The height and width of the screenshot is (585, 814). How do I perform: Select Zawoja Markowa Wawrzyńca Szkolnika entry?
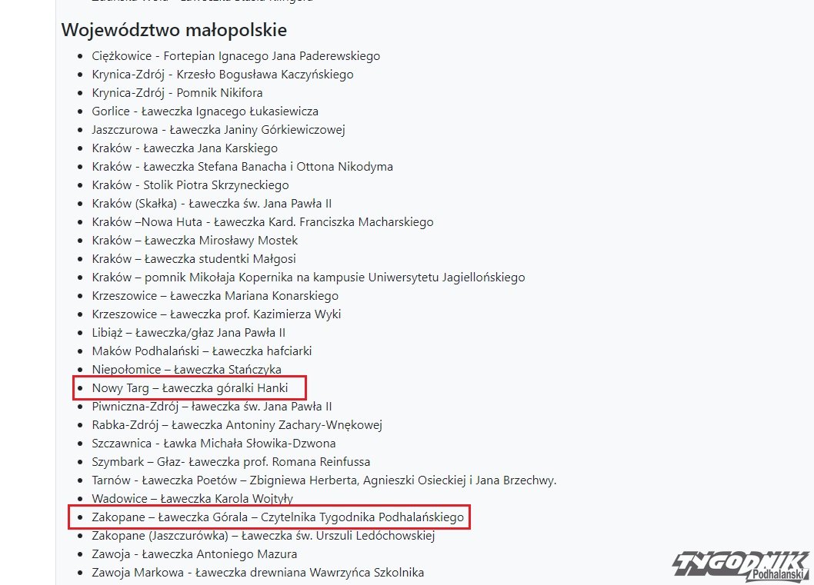(258, 573)
